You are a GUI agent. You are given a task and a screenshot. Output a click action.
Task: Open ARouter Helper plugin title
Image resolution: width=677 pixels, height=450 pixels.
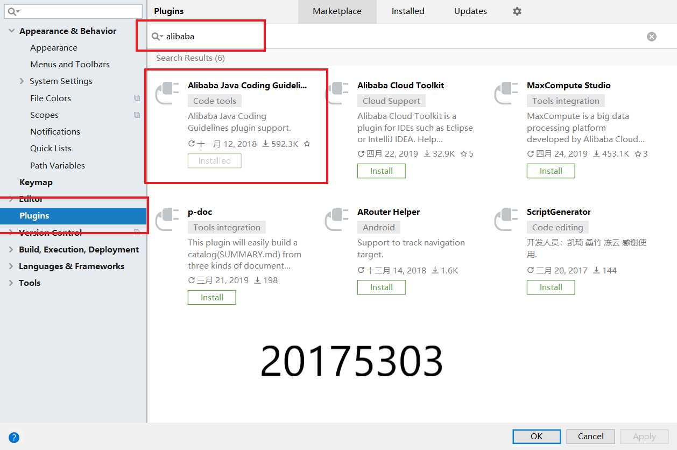pos(389,212)
